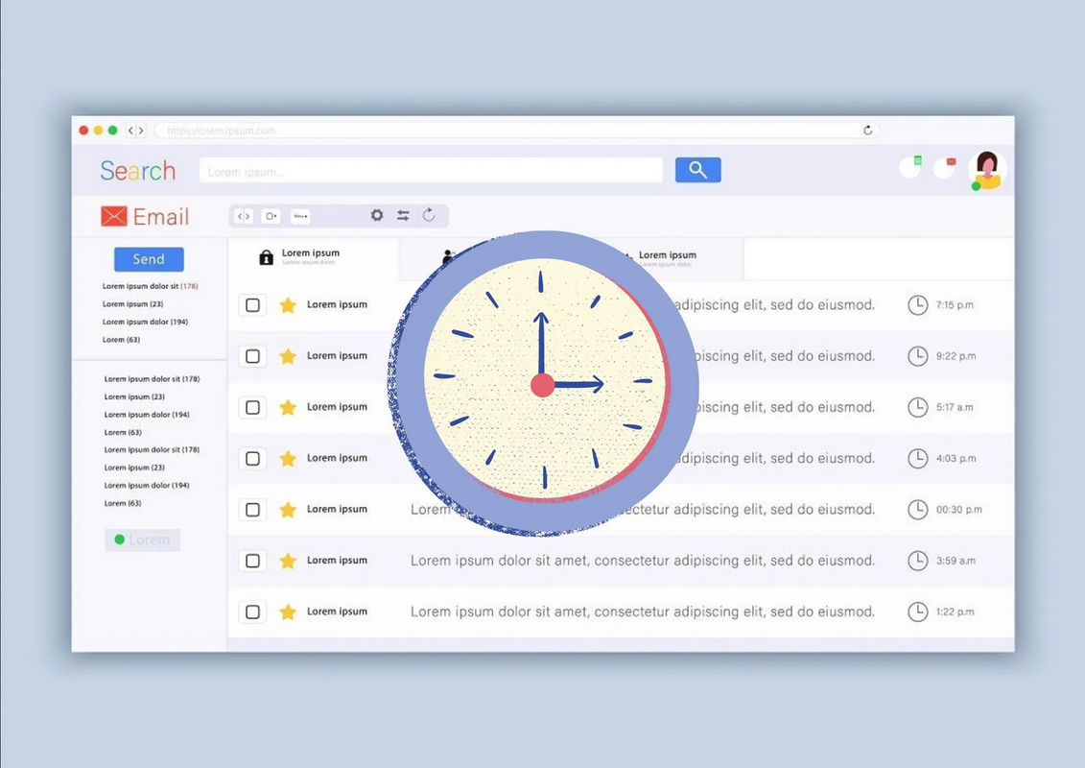Viewport: 1085px width, 768px height.
Task: Click the angle brackets toolbar button
Action: [x=244, y=216]
